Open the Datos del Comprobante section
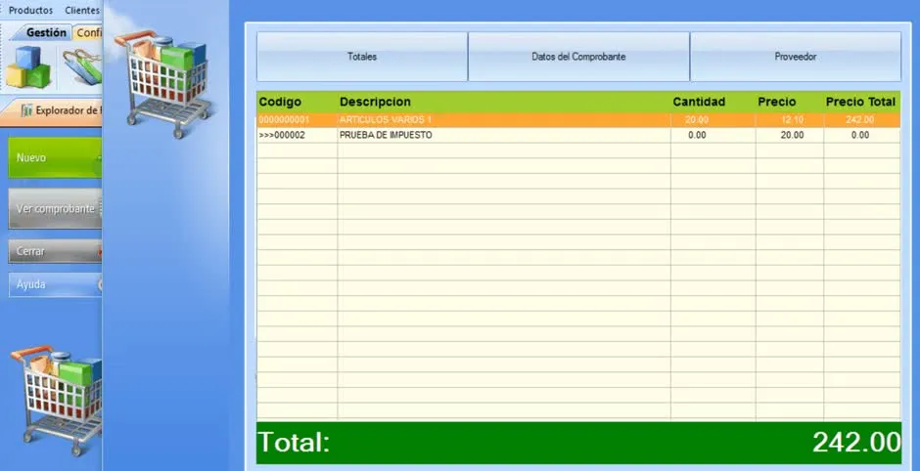The width and height of the screenshot is (920, 471). pyautogui.click(x=578, y=57)
